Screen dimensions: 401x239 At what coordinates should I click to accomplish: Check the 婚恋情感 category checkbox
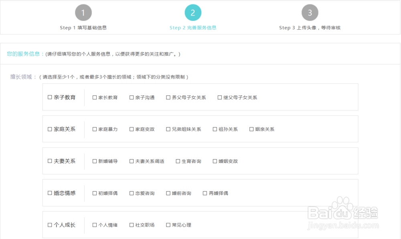coord(50,193)
